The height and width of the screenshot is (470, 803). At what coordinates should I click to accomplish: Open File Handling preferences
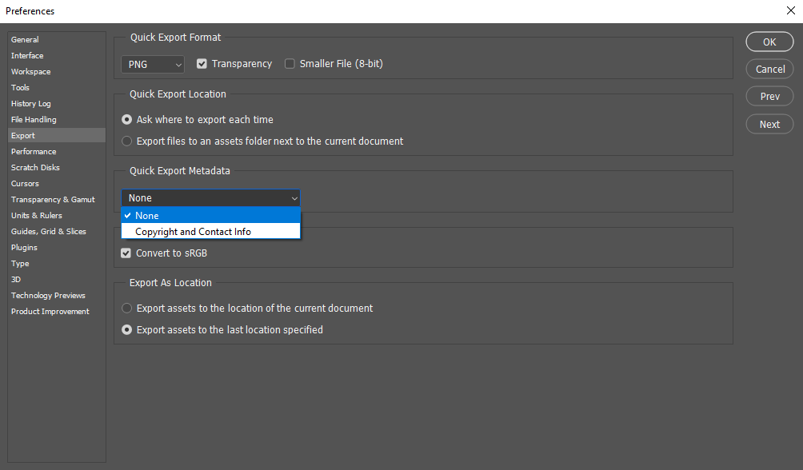pos(33,119)
